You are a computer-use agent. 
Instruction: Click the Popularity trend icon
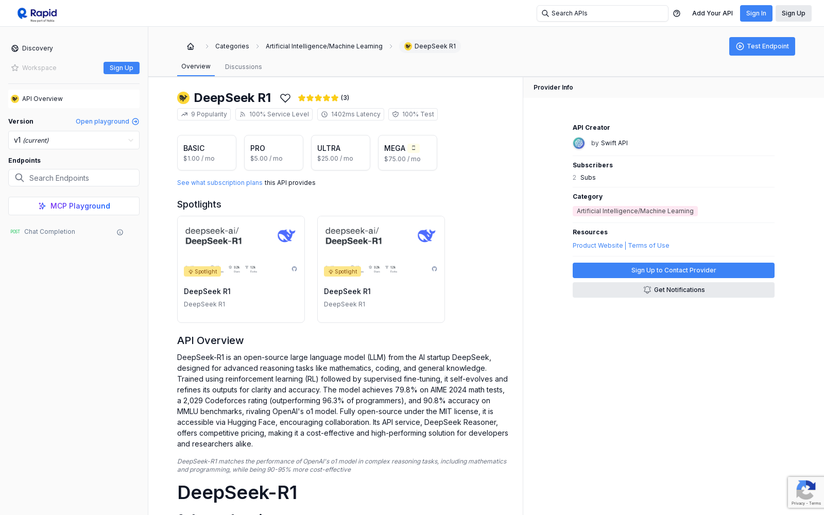(x=184, y=114)
